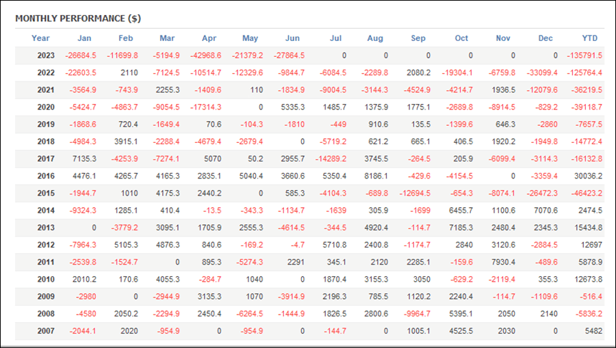Select the Jul column header
Image resolution: width=616 pixels, height=348 pixels.
coord(335,38)
